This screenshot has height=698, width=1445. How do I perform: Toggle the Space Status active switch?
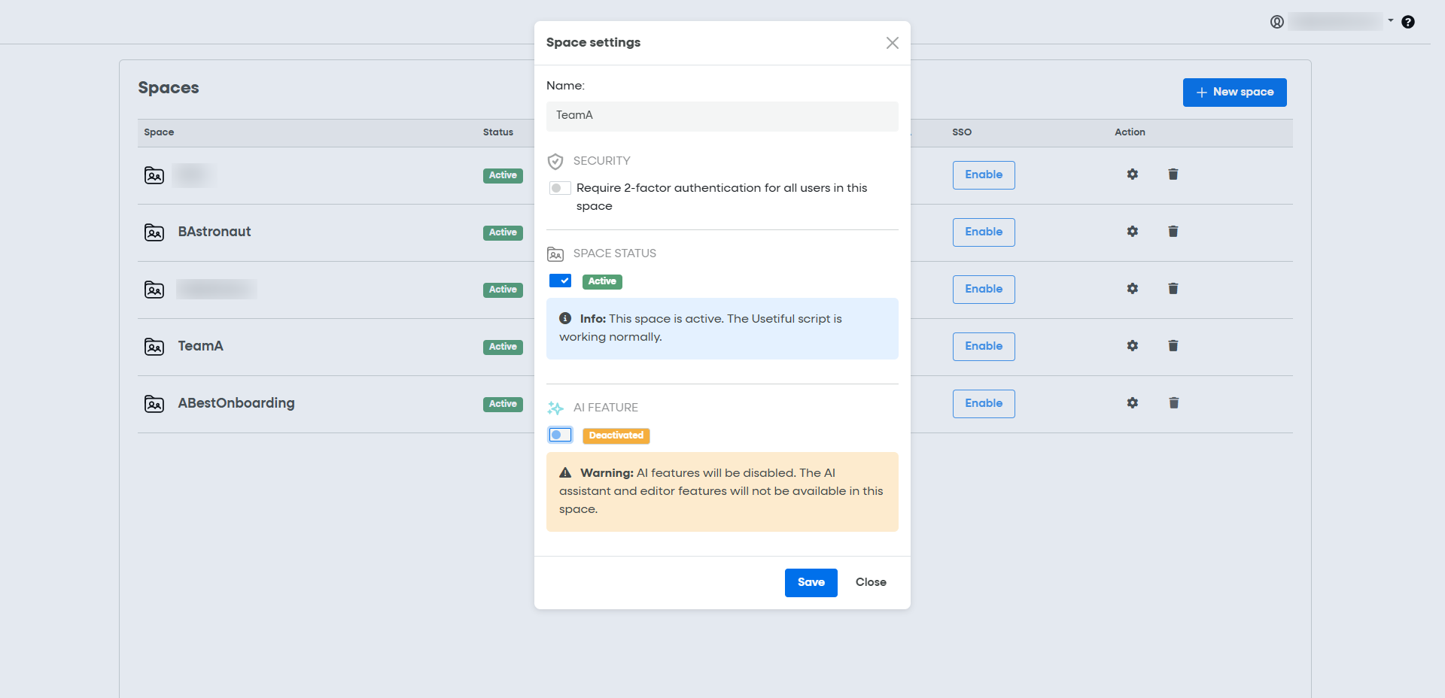[560, 281]
